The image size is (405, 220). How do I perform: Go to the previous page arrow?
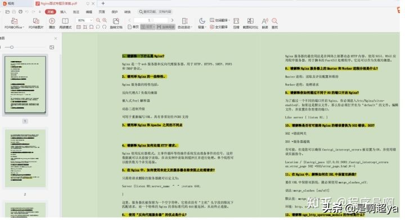tap(129, 20)
